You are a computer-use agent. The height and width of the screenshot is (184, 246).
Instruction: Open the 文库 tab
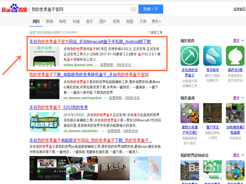pyautogui.click(x=143, y=21)
